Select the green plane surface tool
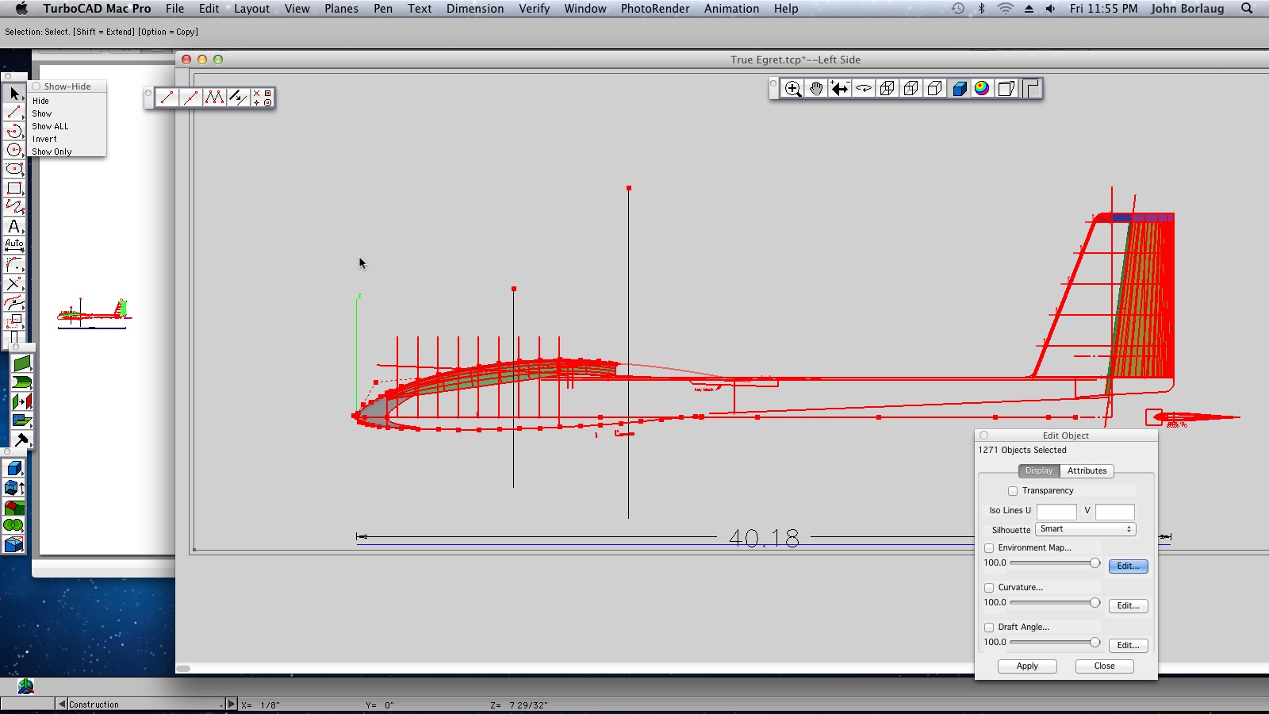This screenshot has width=1269, height=714. tap(21, 364)
